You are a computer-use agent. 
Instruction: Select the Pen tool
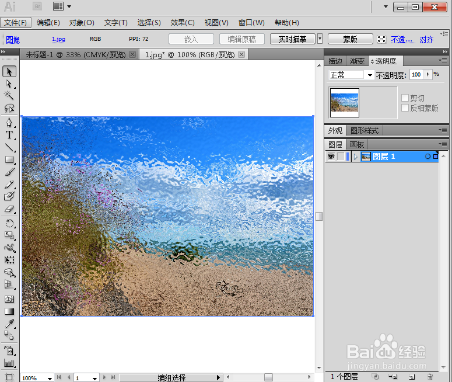[x=9, y=123]
